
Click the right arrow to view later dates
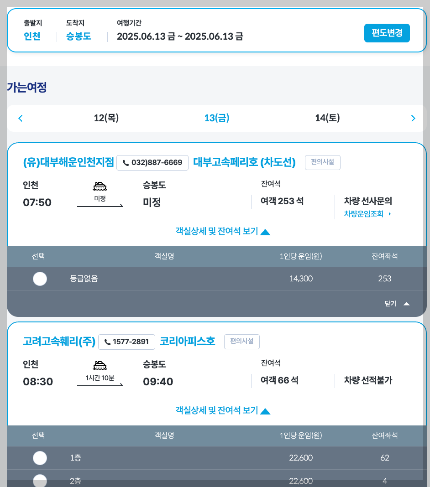413,118
